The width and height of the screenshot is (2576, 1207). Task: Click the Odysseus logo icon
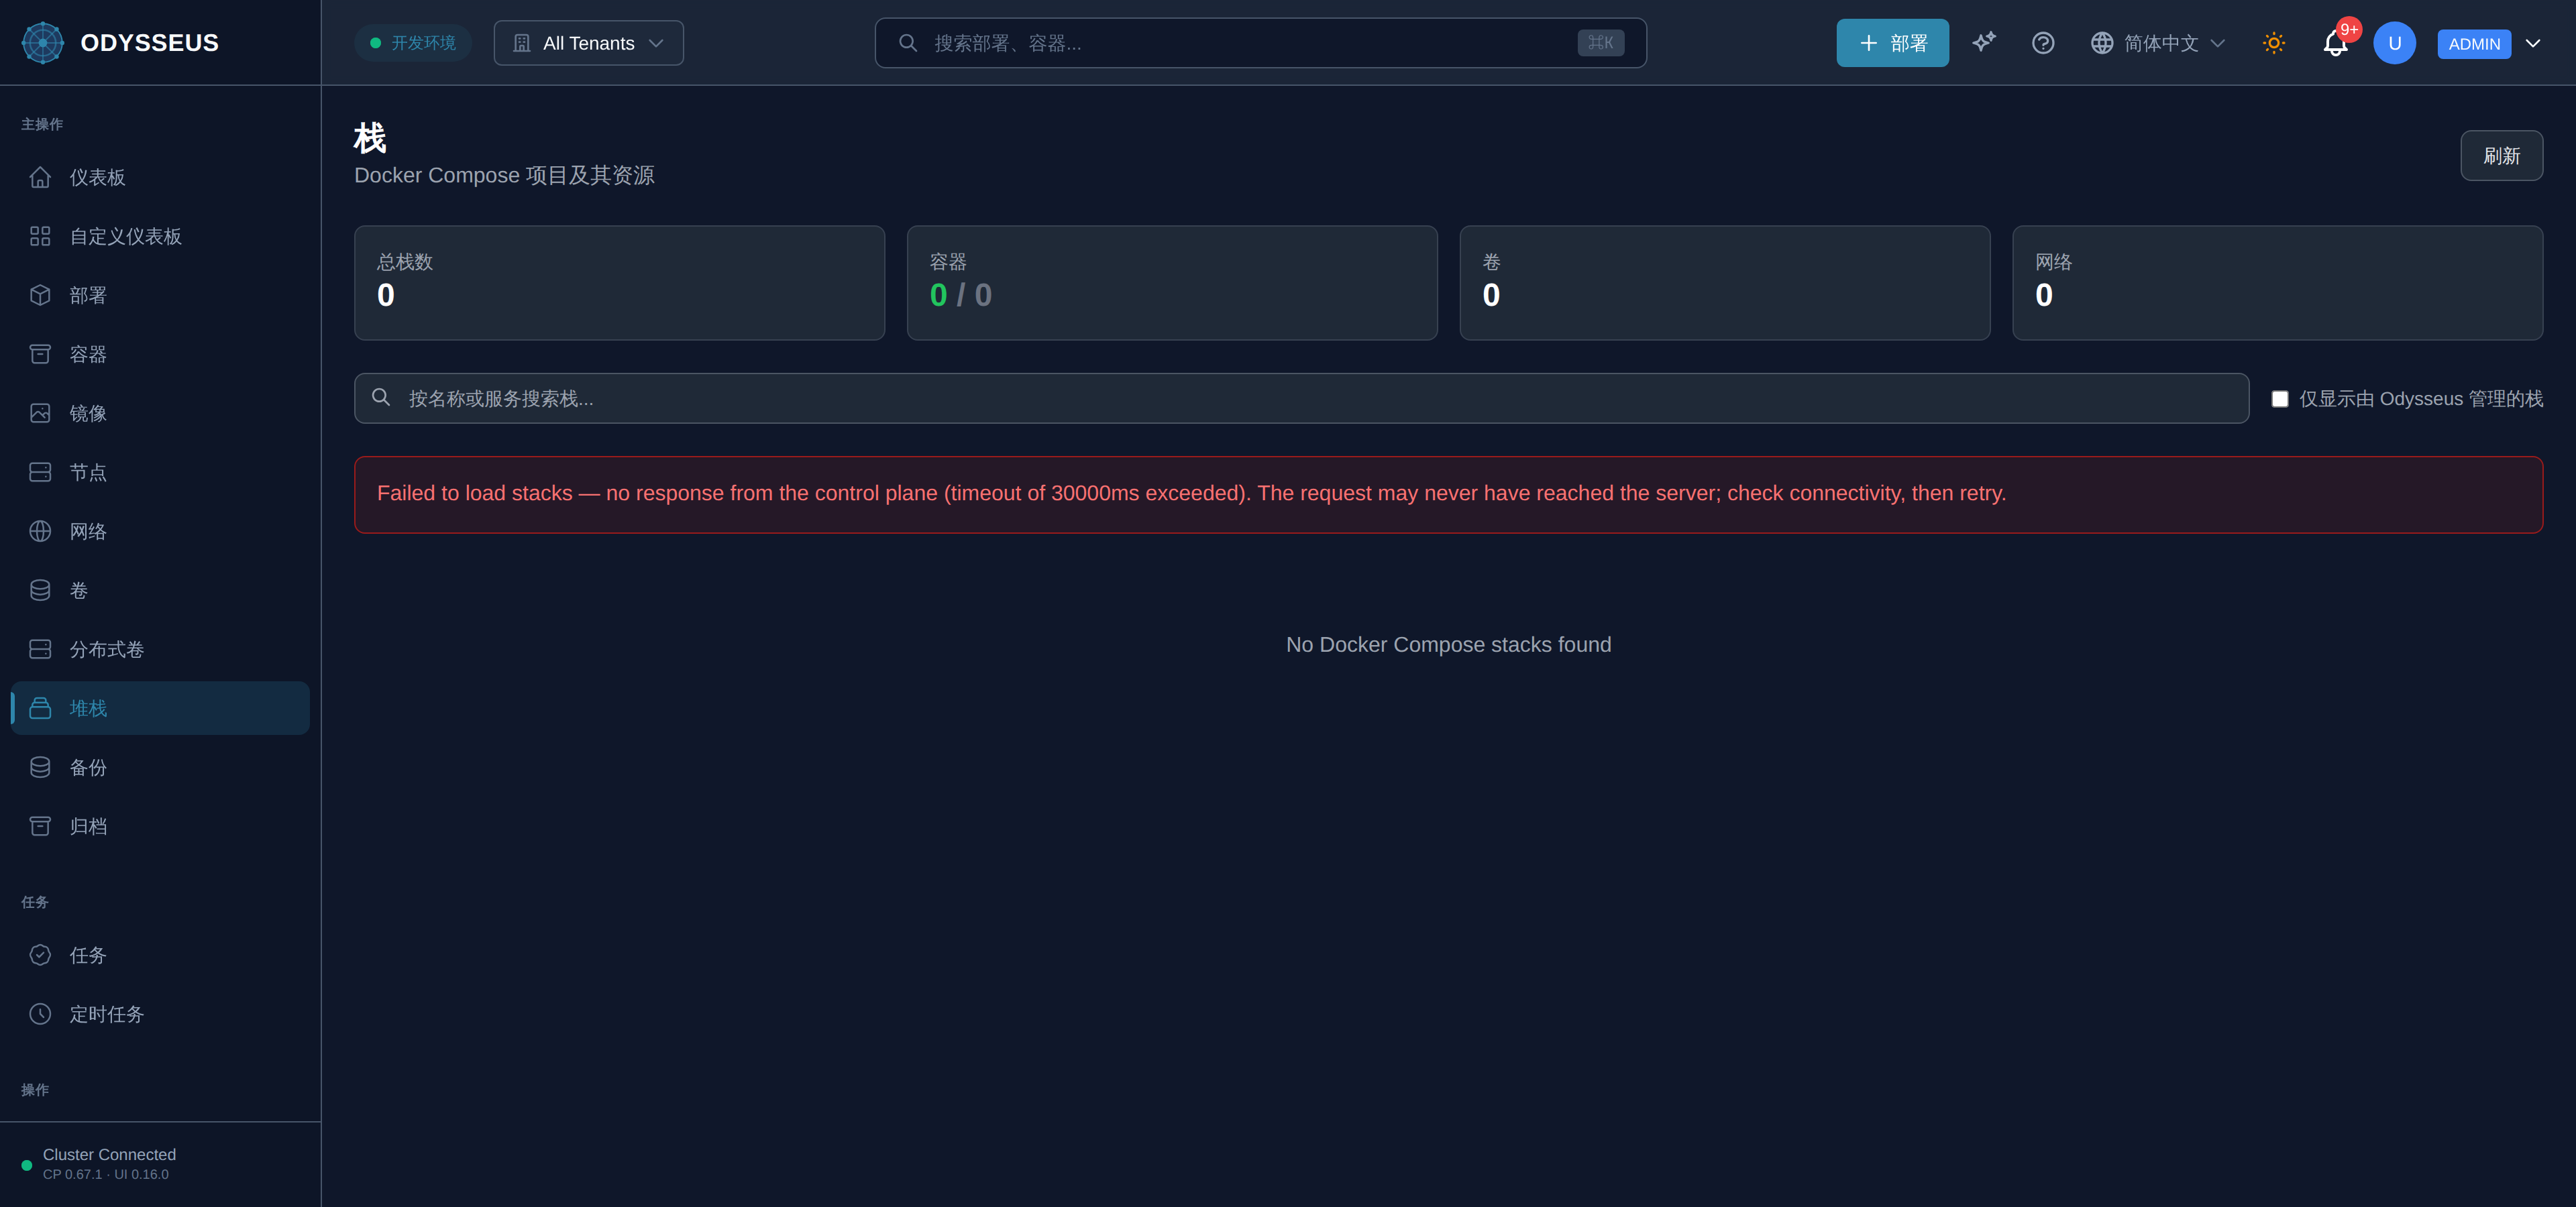[x=42, y=43]
